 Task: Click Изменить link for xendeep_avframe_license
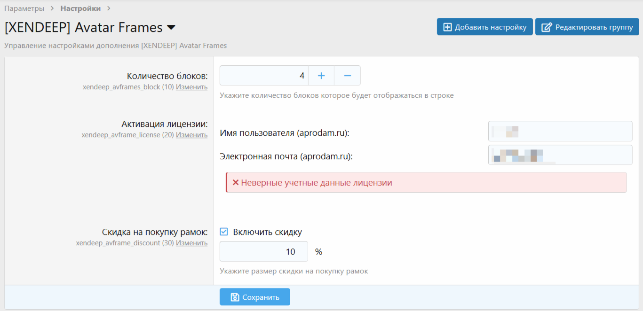(191, 135)
